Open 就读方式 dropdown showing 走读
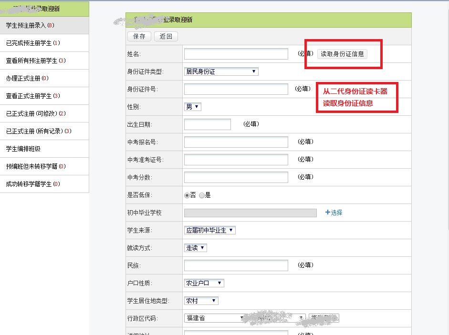This screenshot has height=335, width=449. pos(195,248)
